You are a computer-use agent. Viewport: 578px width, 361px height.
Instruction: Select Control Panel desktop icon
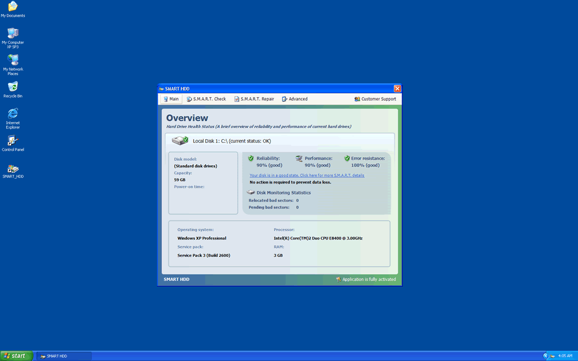click(x=13, y=141)
